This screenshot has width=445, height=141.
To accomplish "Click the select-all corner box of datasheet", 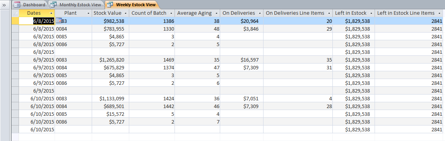I will point(15,13).
